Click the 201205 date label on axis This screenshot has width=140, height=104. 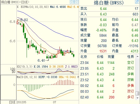22,102
